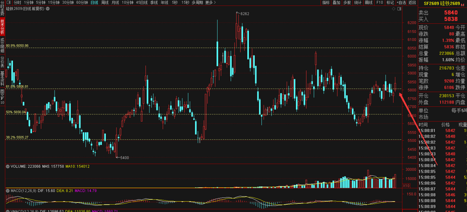Viewport: 467px width, 212px height.
Task: Add to watchlist with +自选
Action: 401,2
